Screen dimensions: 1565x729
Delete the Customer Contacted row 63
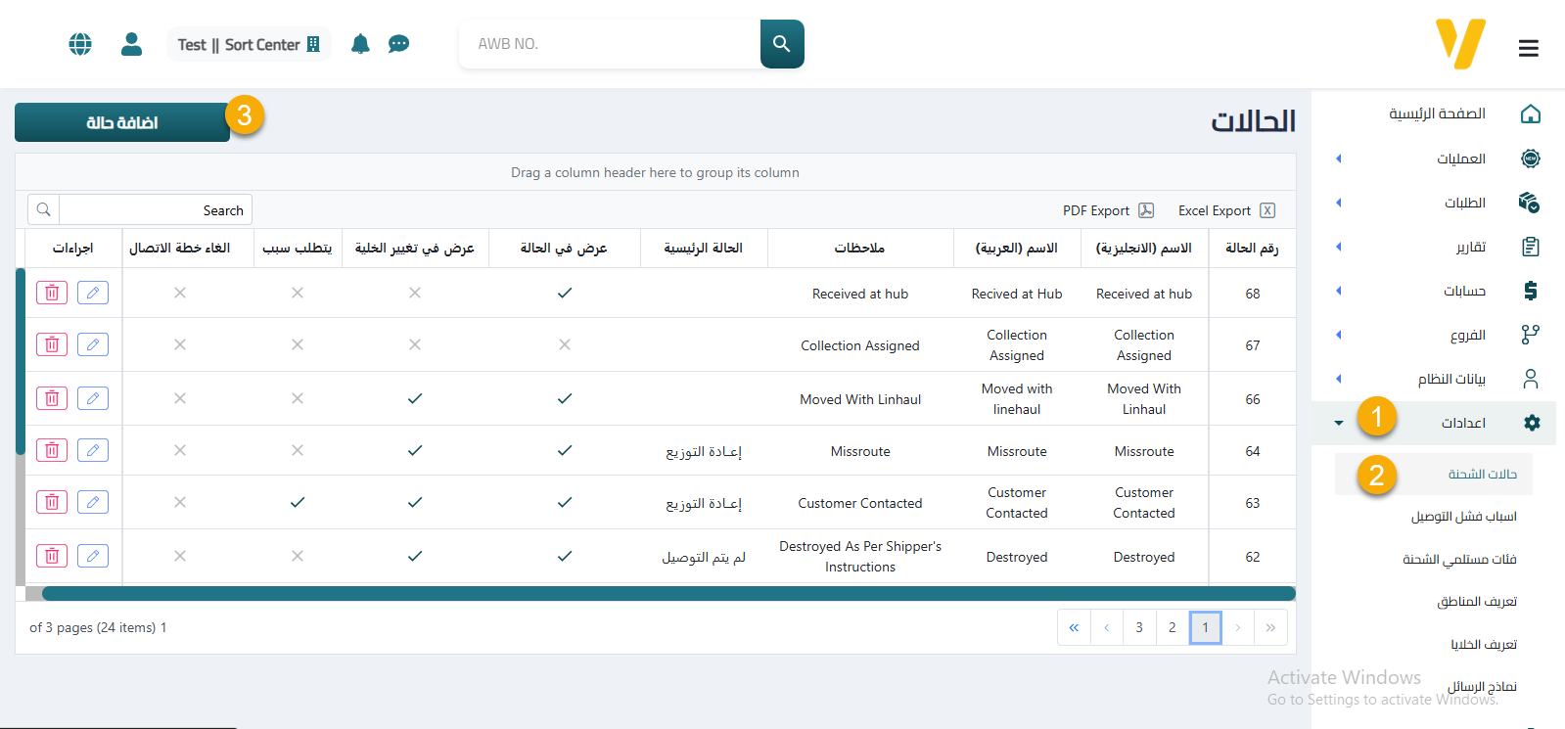coord(52,502)
